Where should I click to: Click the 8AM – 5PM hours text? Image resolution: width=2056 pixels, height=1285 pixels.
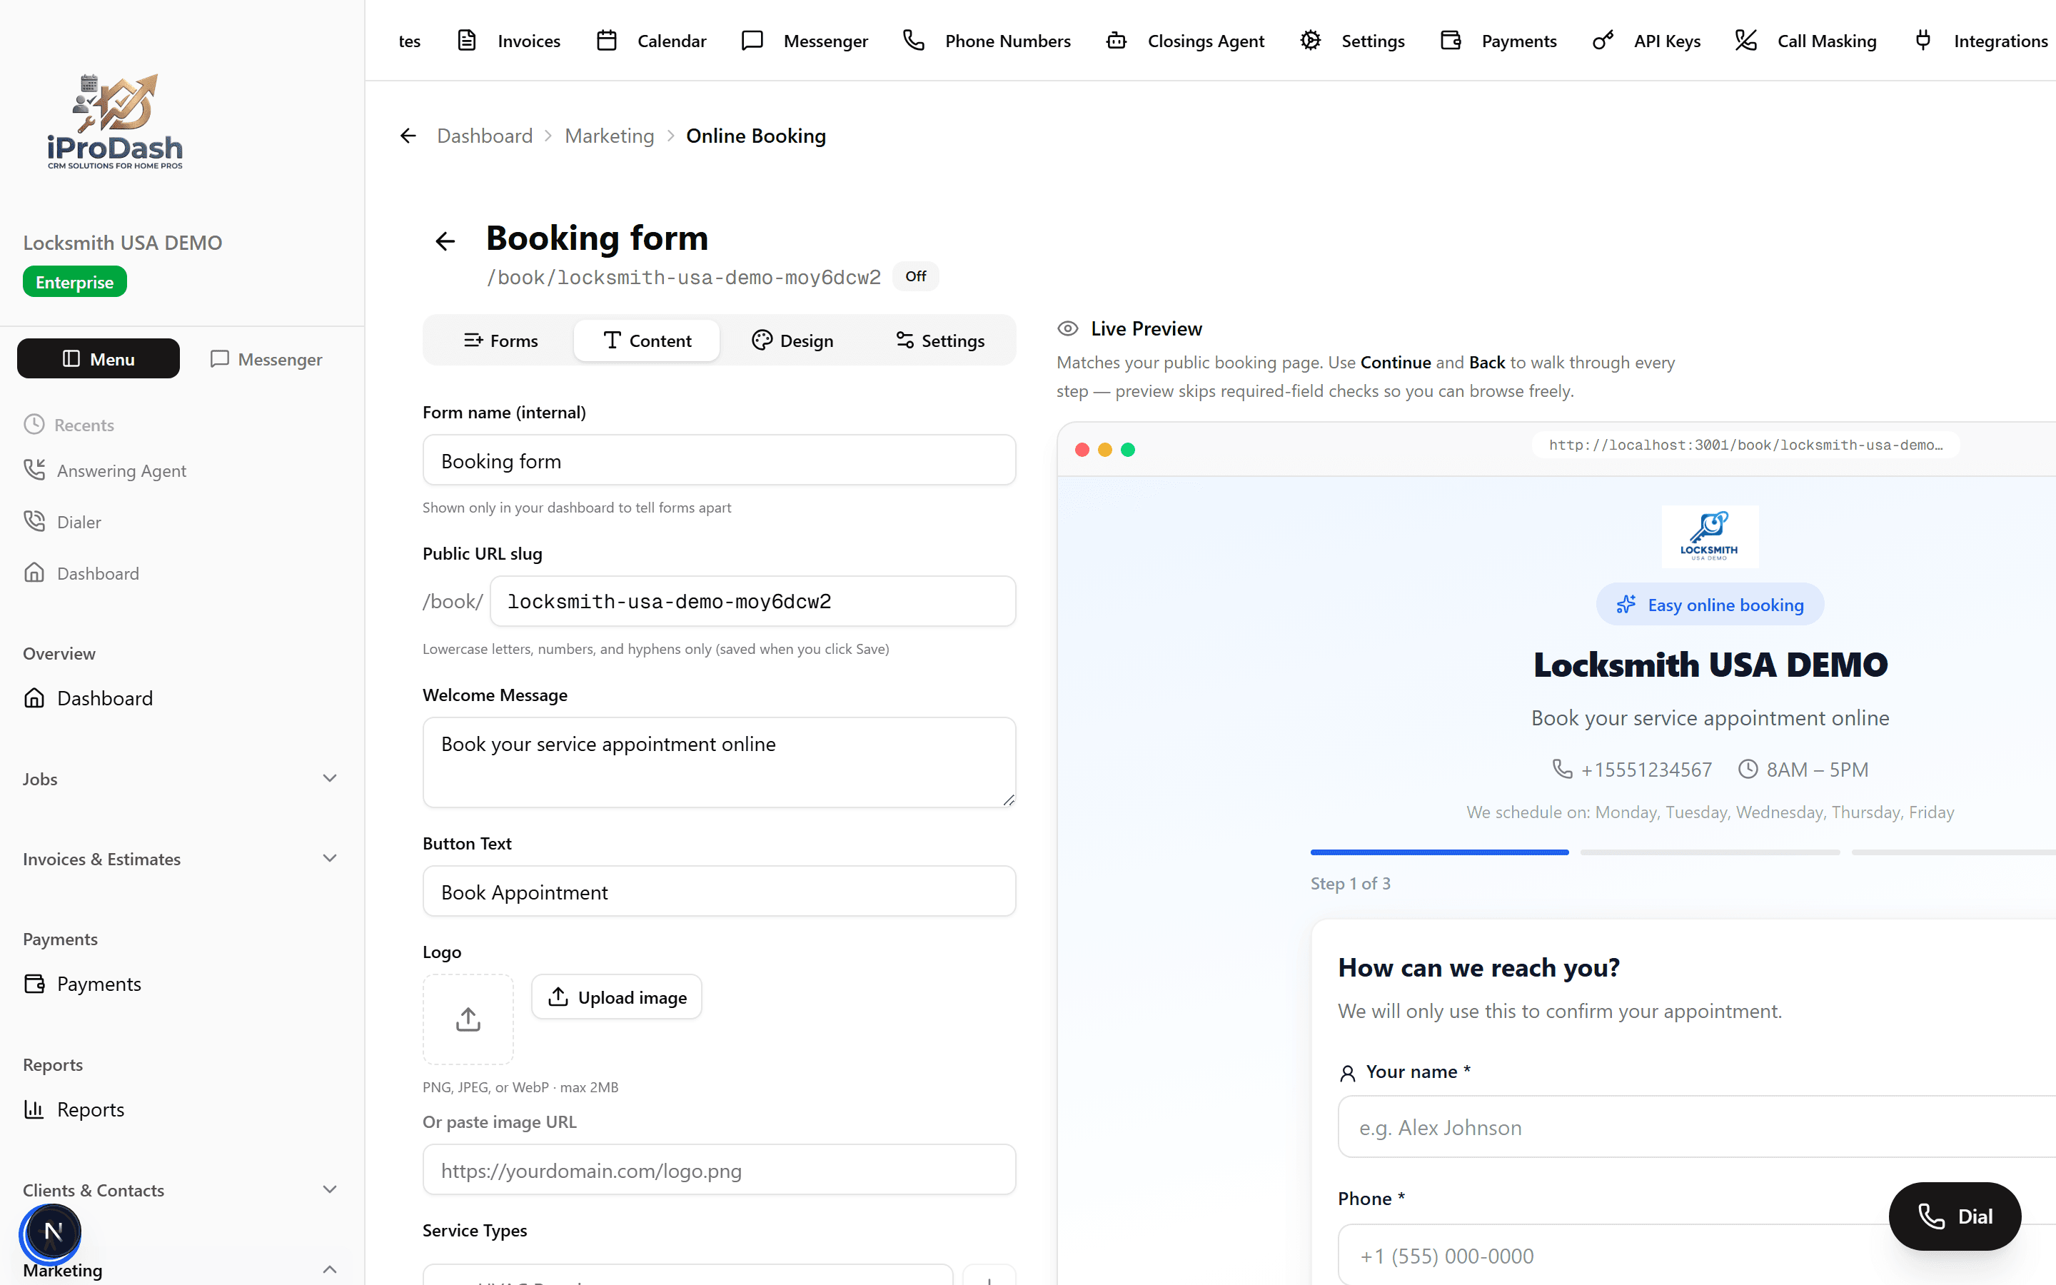click(1816, 769)
